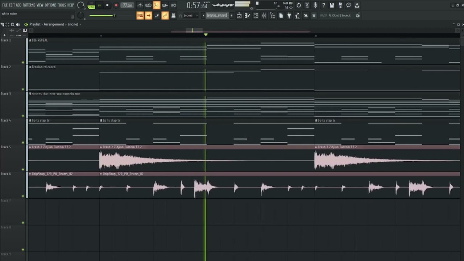Mute Track 1 with its green switch
Screen dimensions: 464x261
point(23,62)
